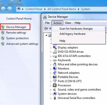Open the arrow after All Control Panel Items
Screen dimensions: 107x105
point(79,9)
